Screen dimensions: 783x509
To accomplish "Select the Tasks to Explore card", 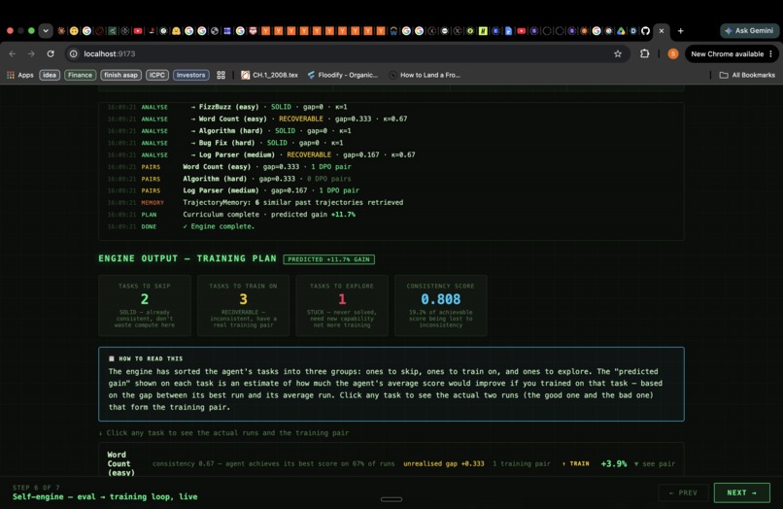I will 342,305.
